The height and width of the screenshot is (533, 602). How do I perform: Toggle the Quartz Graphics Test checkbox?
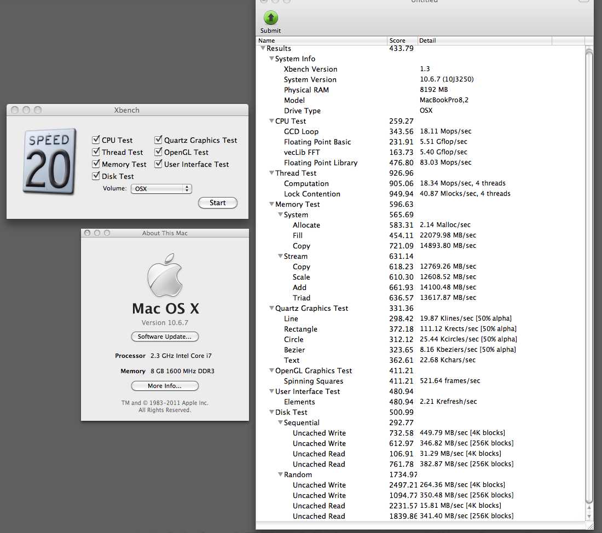(158, 140)
